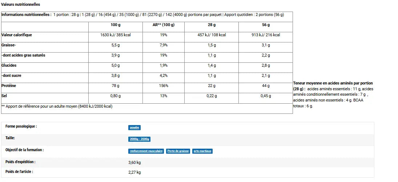This screenshot has height=182, width=398.
Task: Click the 'arts martiaux' tag
Action: pyautogui.click(x=202, y=151)
